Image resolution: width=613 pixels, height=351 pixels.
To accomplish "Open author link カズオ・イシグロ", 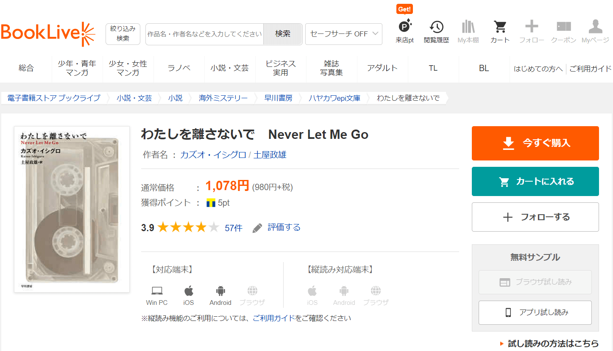I will 213,155.
